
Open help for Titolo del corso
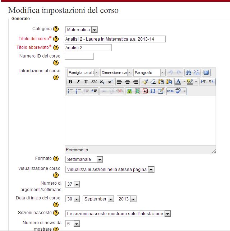pyautogui.click(x=56, y=39)
